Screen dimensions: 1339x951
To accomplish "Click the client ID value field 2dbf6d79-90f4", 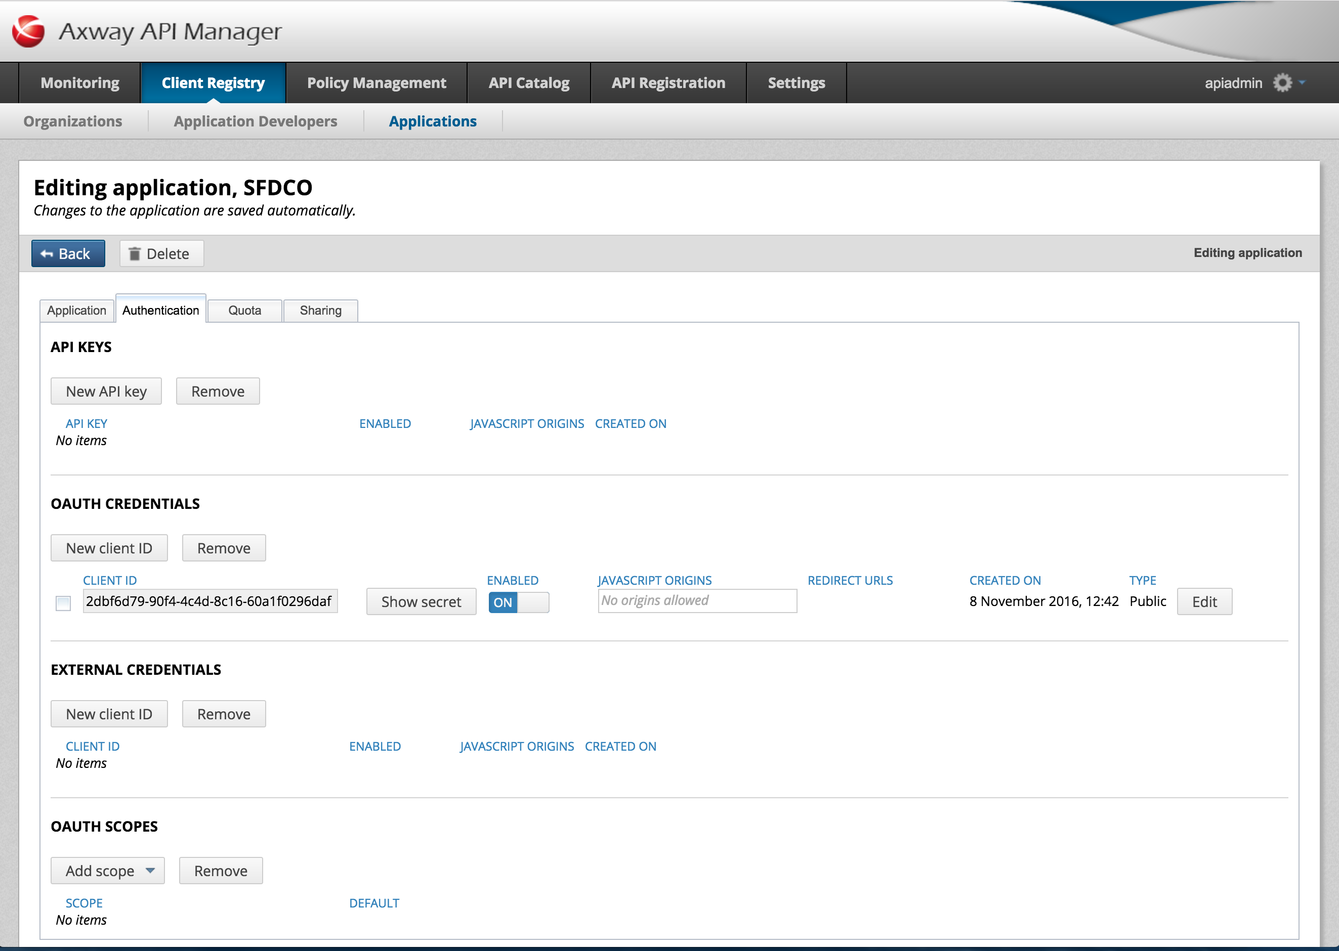I will pos(211,601).
